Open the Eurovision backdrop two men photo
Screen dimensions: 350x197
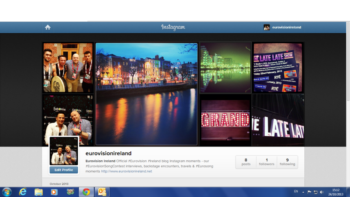(x=68, y=115)
